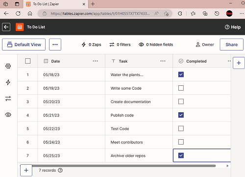The image size is (245, 177).
Task: Go back using the To Do List arrow
Action: click(x=6, y=27)
